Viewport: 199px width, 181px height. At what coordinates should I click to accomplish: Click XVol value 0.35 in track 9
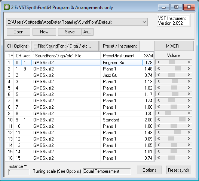point(148,114)
